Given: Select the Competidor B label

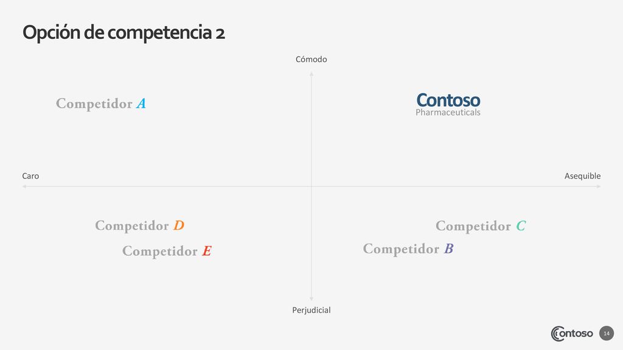Looking at the screenshot, I should pos(408,249).
